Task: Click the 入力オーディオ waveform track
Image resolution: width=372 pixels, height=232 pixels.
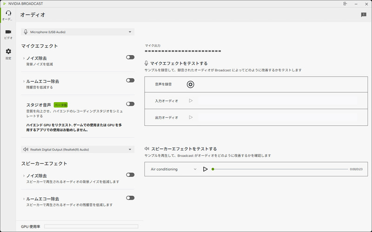Action: [278, 101]
